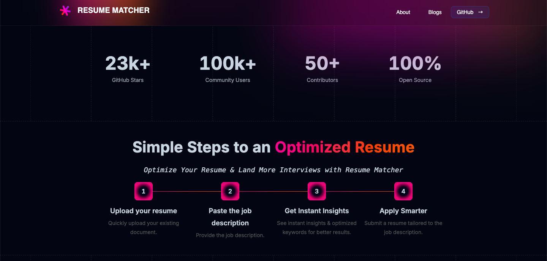Click the 100% stat number

tap(415, 63)
